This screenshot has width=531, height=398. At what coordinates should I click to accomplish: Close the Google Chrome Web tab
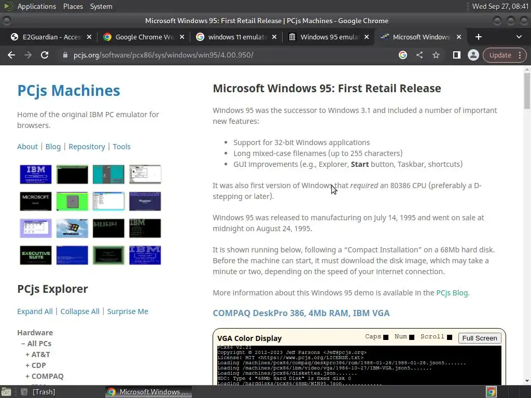pyautogui.click(x=182, y=37)
